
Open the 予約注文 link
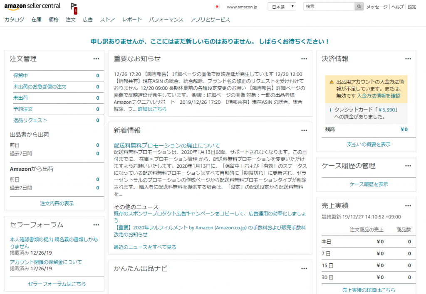point(23,109)
